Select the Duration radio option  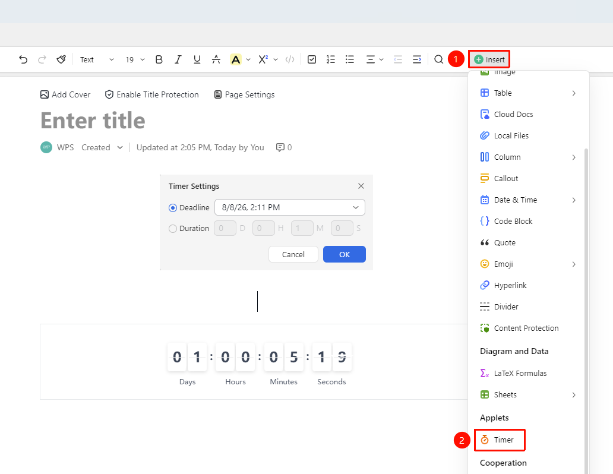(x=173, y=229)
